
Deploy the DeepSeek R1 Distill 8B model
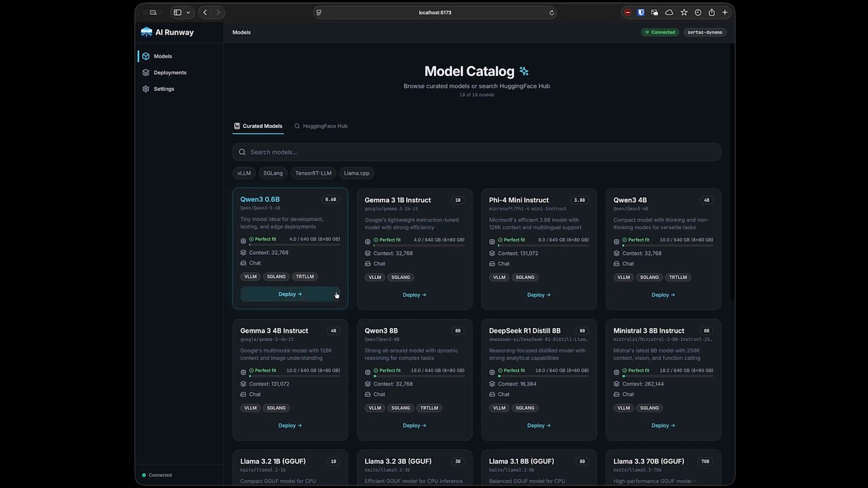point(539,426)
